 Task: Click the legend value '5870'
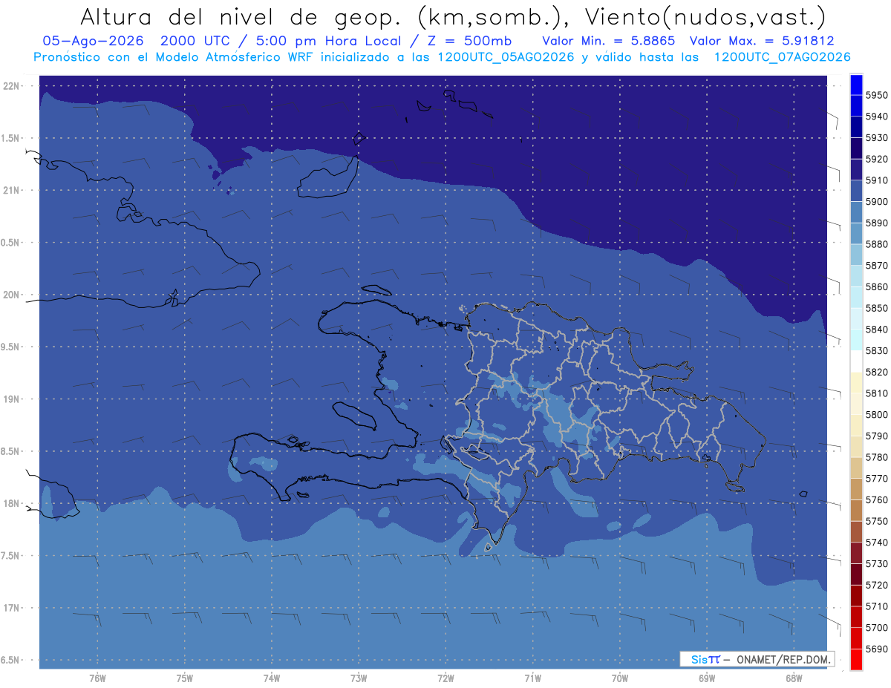click(876, 266)
